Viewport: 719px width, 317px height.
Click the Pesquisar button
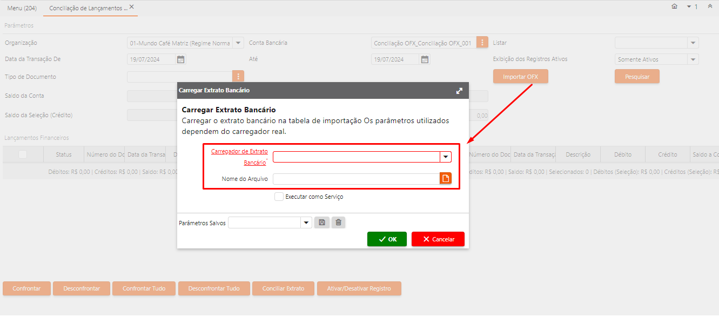coord(637,77)
